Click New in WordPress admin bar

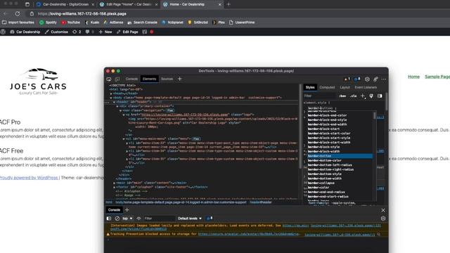click(105, 32)
